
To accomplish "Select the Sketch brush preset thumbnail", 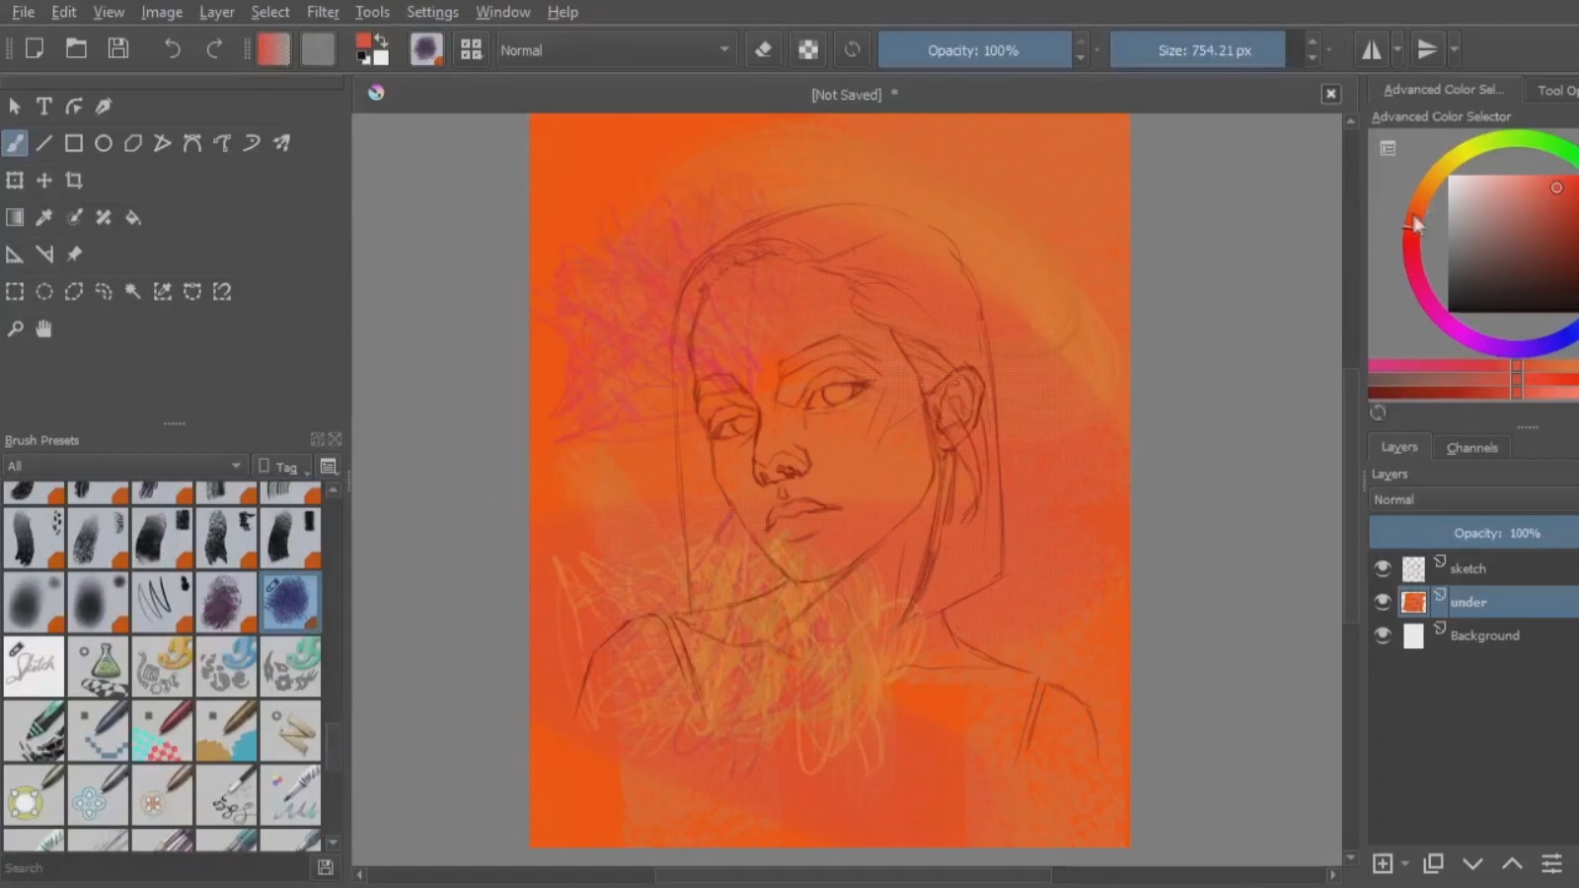I will pos(34,666).
